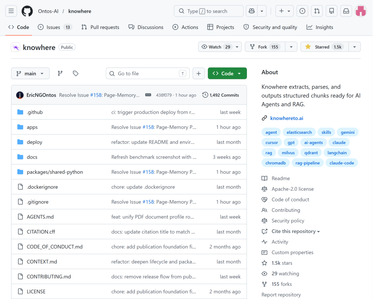Open the apps folder
Image resolution: width=373 pixels, height=299 pixels.
coord(32,127)
